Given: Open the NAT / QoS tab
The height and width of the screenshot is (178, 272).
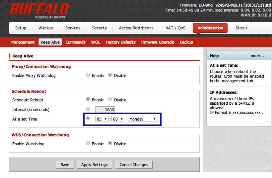Looking at the screenshot, I should (175, 28).
